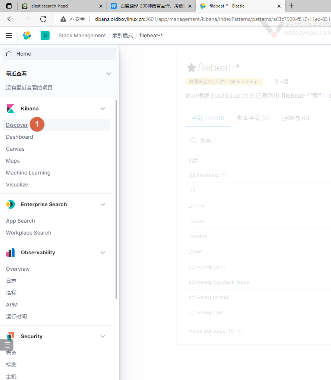Click the browser back arrow
Image resolution: width=331 pixels, height=380 pixels.
10,19
